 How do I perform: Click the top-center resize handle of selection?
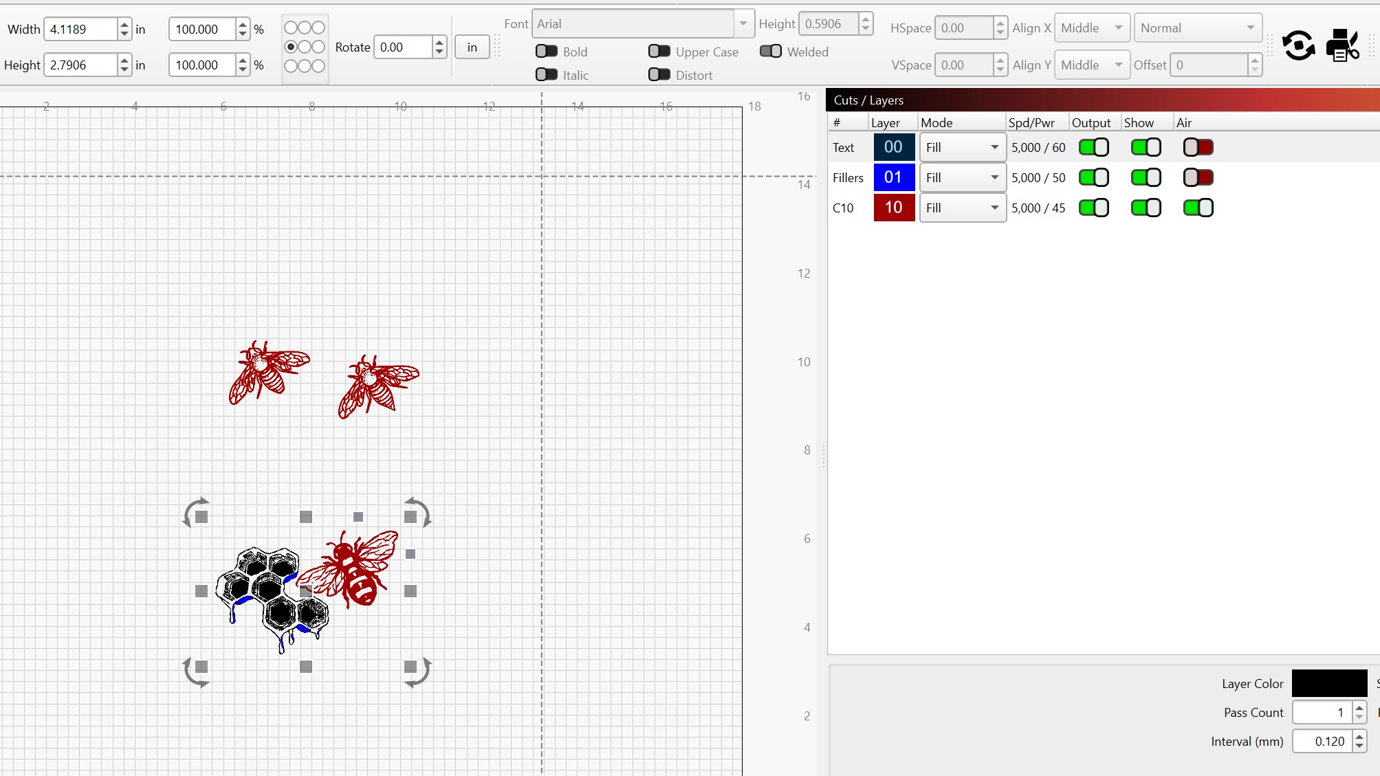pos(306,517)
